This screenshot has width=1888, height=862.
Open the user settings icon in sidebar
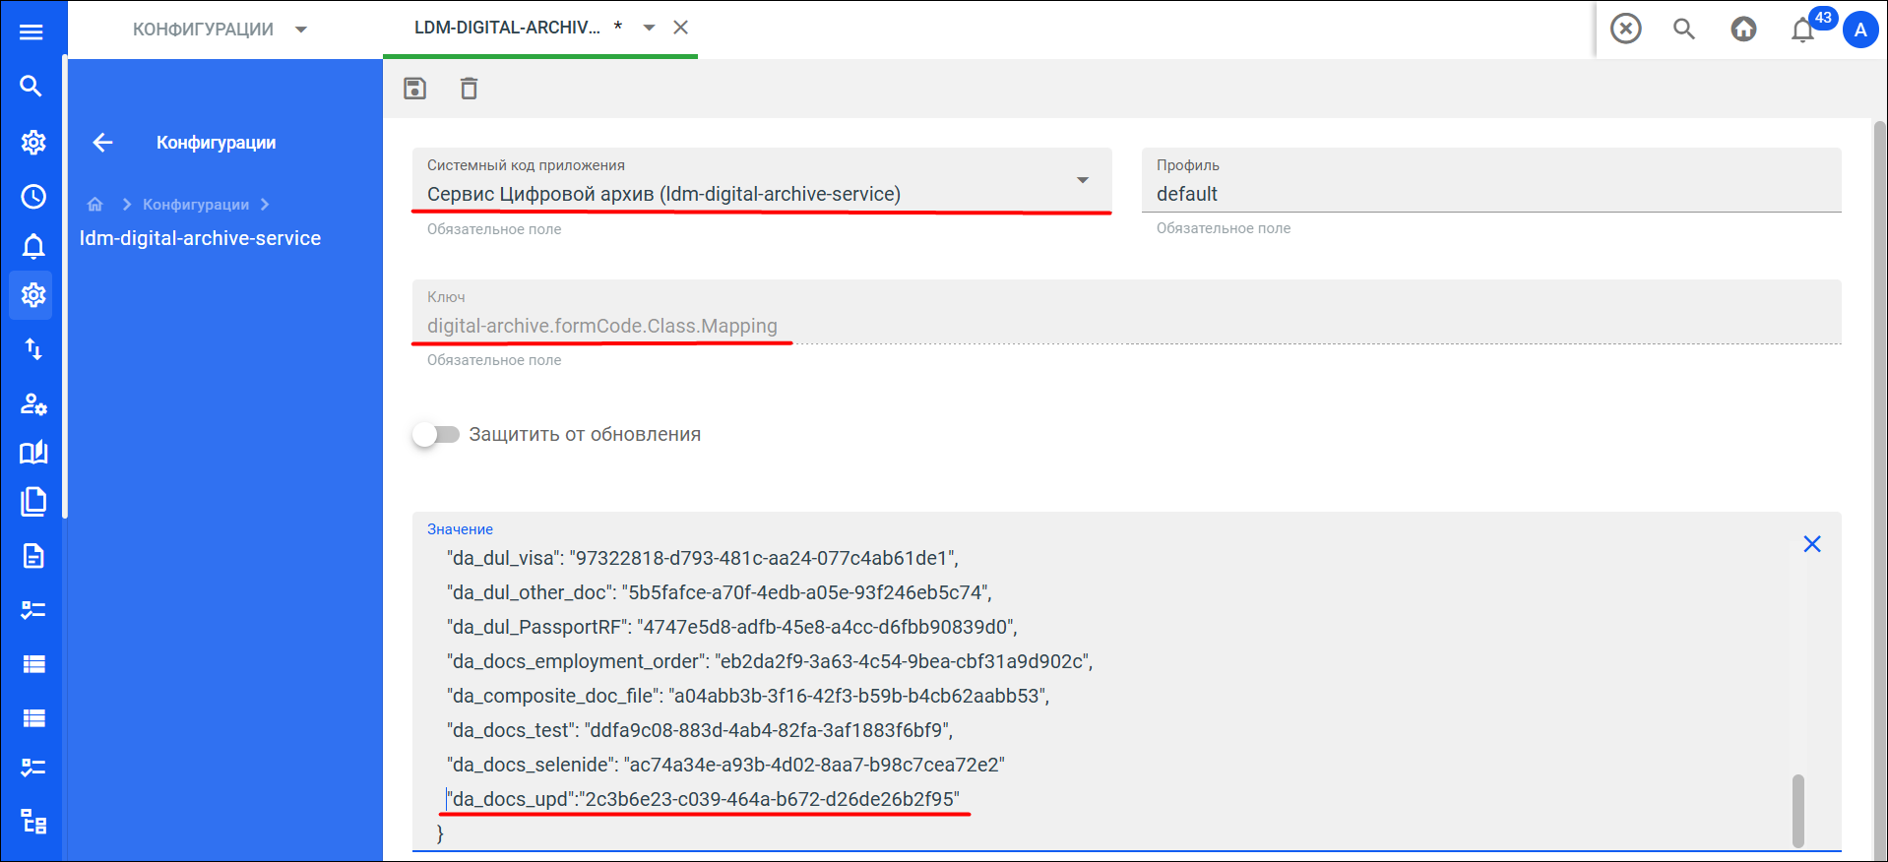(33, 403)
